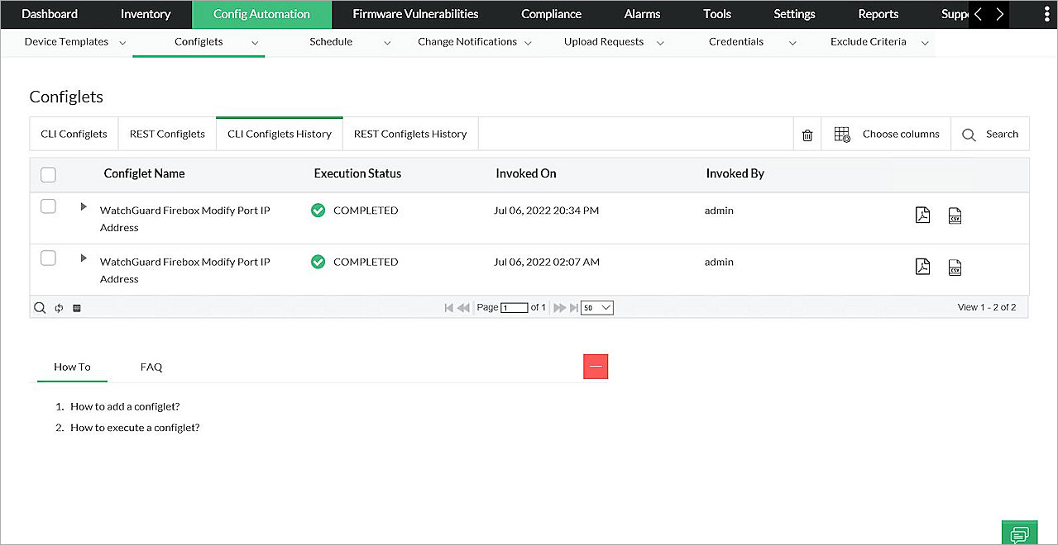Open the table view grid icon
This screenshot has height=545, width=1058.
point(76,307)
